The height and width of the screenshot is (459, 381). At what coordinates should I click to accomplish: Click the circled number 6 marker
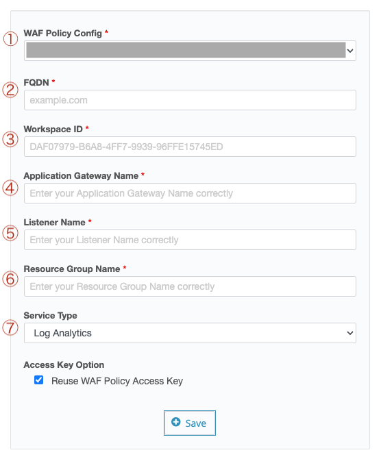click(x=10, y=279)
